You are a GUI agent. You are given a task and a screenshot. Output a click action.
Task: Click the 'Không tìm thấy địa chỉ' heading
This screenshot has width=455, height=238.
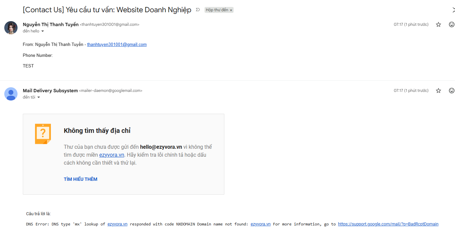97,131
